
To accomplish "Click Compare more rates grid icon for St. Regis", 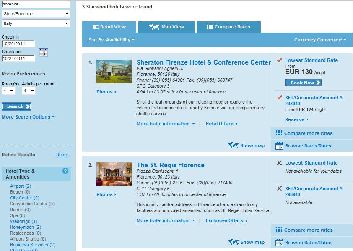I will (x=278, y=230).
